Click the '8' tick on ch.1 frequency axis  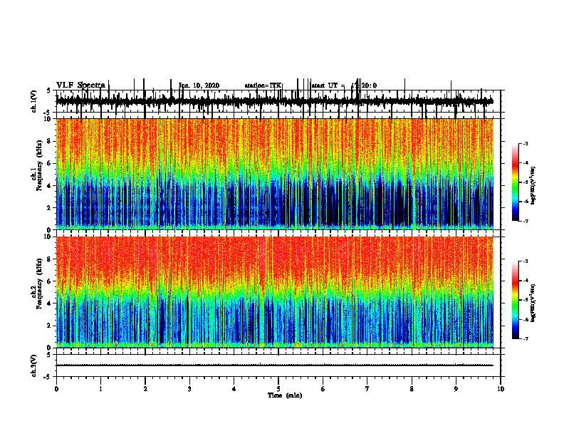click(x=50, y=141)
